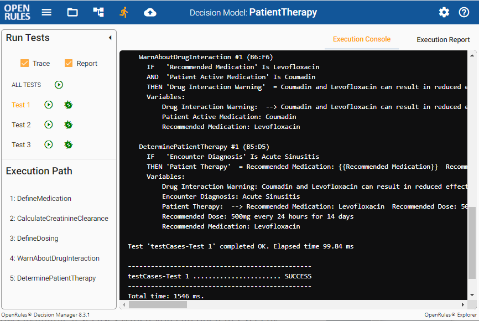Open the hamburger menu in header

coord(46,12)
